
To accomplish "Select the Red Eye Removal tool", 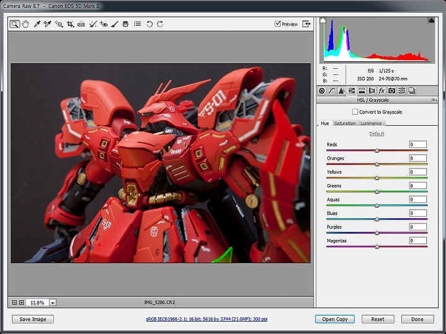I will [x=103, y=24].
